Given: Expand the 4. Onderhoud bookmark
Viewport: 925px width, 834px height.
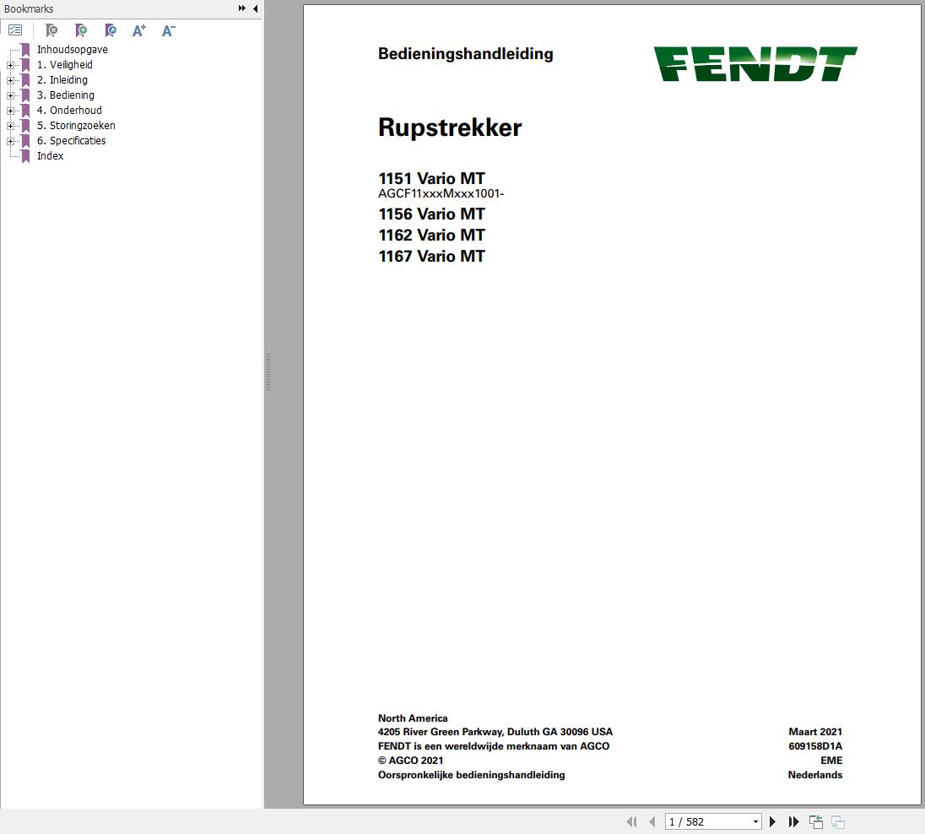Looking at the screenshot, I should tap(11, 111).
